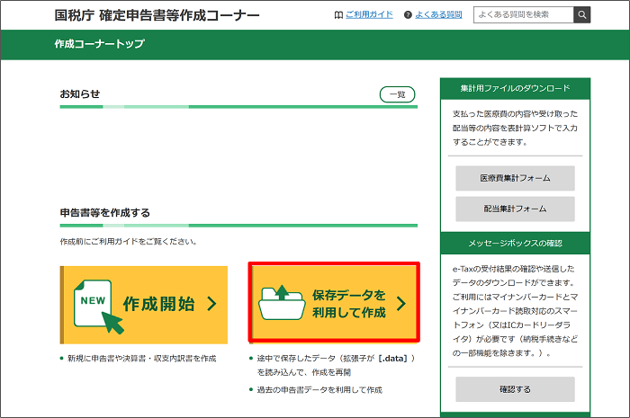
Task: Click the メッセージボックスの確認 panel header
Action: [x=515, y=243]
